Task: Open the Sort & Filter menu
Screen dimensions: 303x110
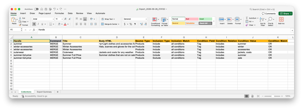Action: [263, 22]
